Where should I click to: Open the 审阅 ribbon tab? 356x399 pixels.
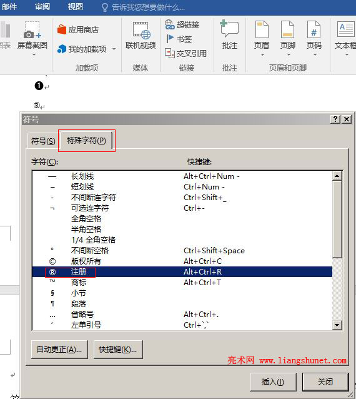(x=42, y=7)
